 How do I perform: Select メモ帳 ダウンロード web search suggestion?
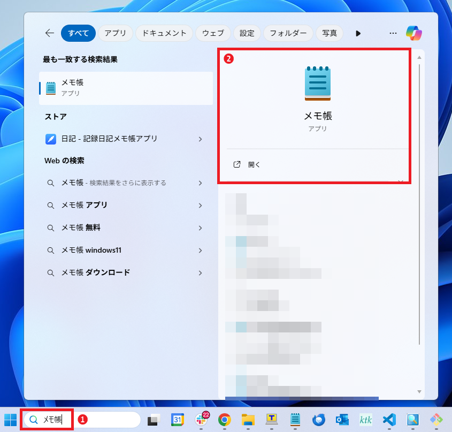(x=95, y=272)
